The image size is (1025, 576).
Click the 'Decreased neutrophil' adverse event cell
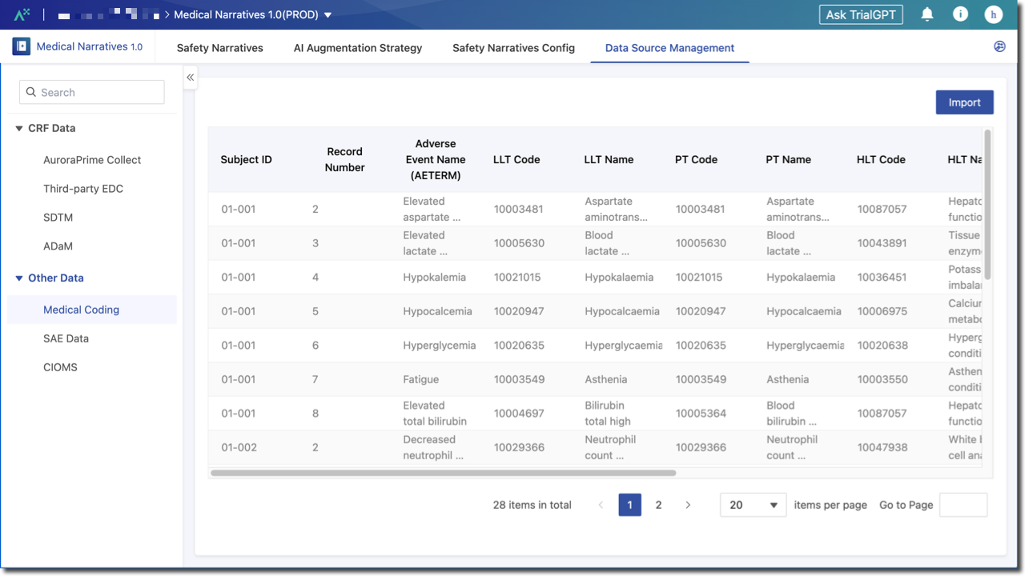click(433, 447)
